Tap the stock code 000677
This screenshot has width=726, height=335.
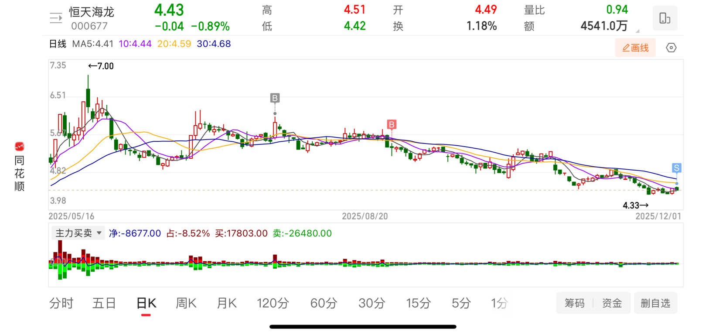[x=89, y=26]
